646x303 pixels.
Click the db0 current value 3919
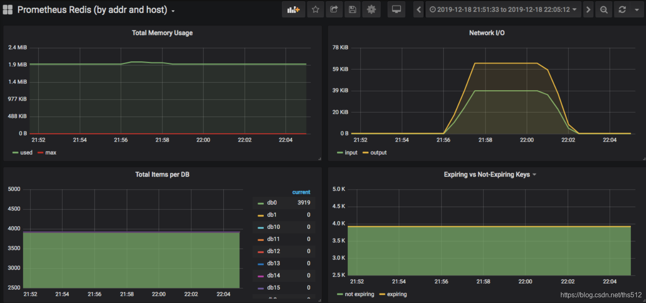pos(304,203)
